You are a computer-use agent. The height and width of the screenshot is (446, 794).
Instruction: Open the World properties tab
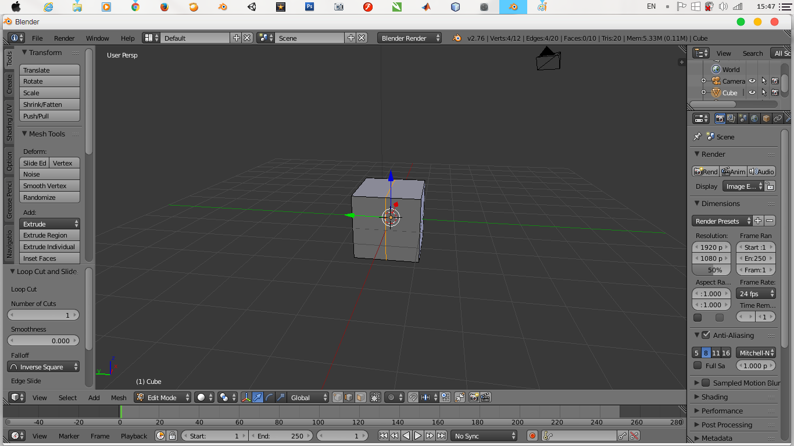click(754, 118)
